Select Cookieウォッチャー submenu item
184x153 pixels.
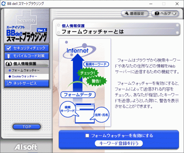[27, 77]
